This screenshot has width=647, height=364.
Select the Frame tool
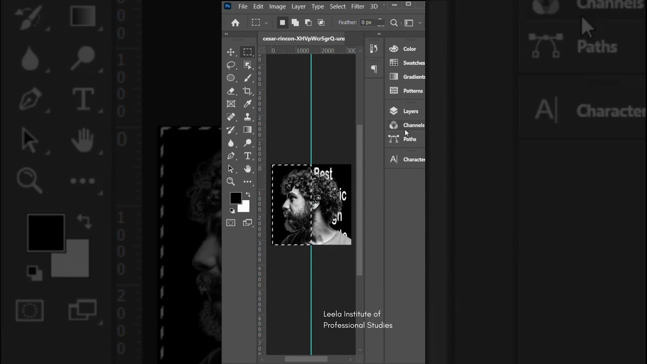pos(231,104)
